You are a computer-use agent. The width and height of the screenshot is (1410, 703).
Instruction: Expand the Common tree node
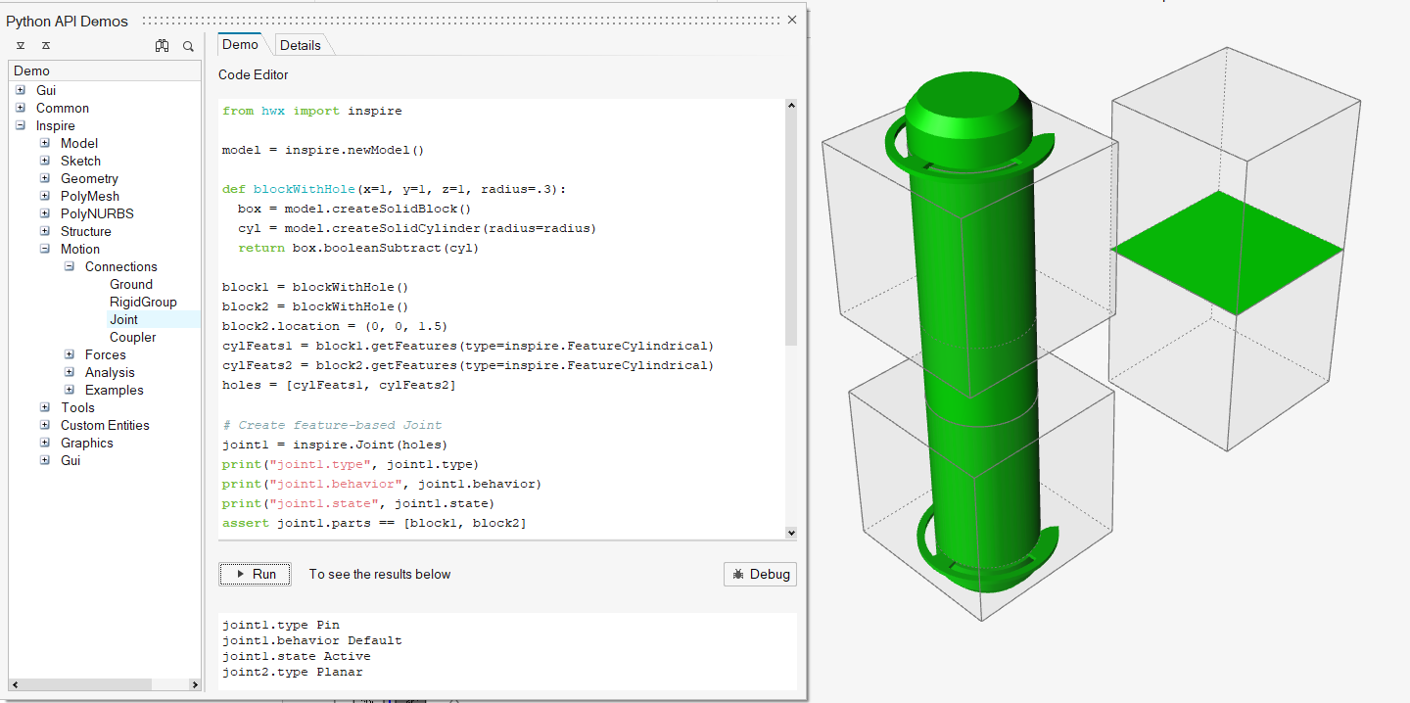pos(21,108)
